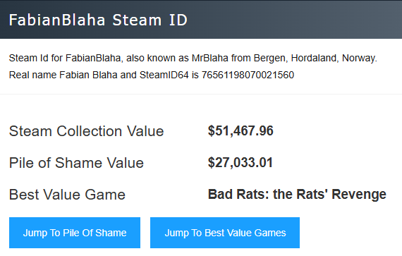
Task: Open Jump To Best Value Games
Action: (x=225, y=233)
